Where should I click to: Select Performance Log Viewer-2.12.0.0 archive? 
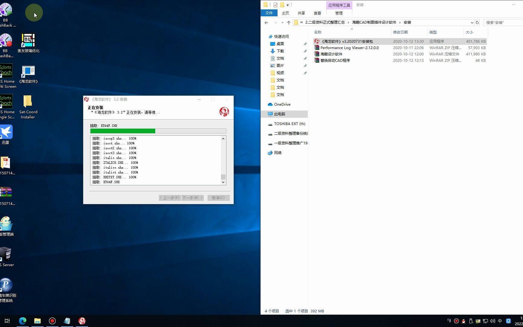tap(400, 48)
